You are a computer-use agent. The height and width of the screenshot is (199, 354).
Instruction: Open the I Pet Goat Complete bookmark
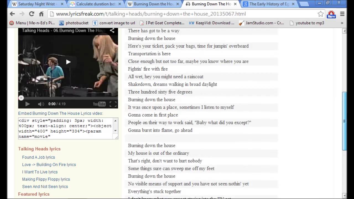tap(162, 23)
